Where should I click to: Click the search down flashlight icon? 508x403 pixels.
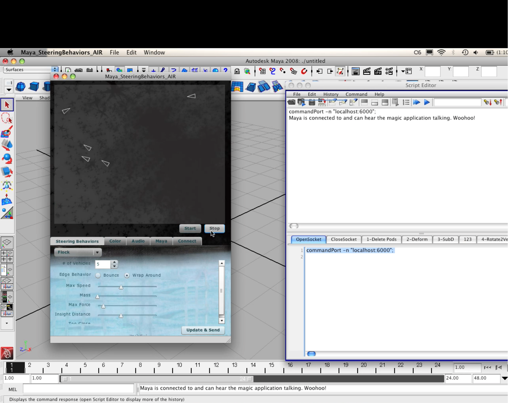tap(487, 102)
